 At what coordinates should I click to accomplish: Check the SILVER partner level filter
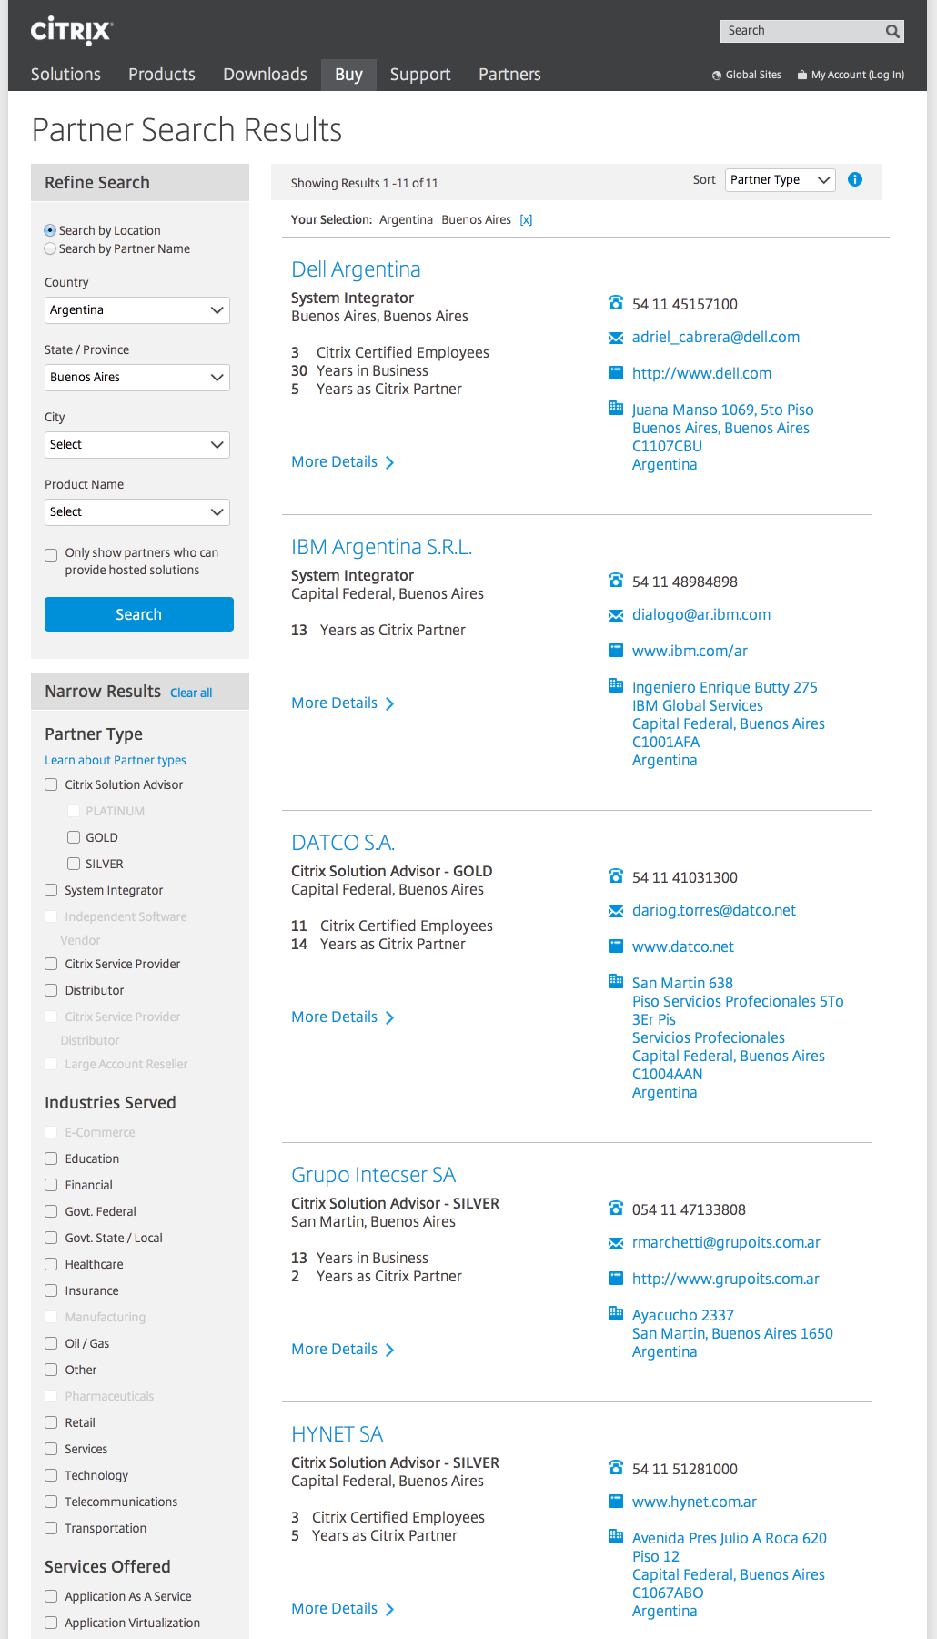click(x=74, y=864)
